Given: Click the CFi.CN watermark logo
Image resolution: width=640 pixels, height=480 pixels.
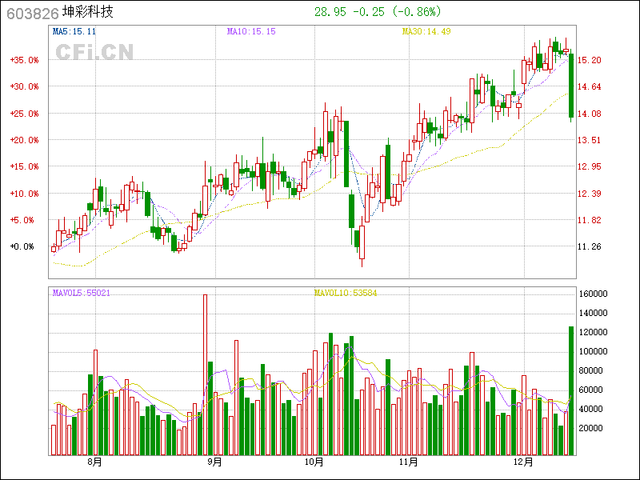Looking at the screenshot, I should (94, 52).
